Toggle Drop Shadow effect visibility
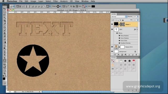168x94 pixels. 119,36
